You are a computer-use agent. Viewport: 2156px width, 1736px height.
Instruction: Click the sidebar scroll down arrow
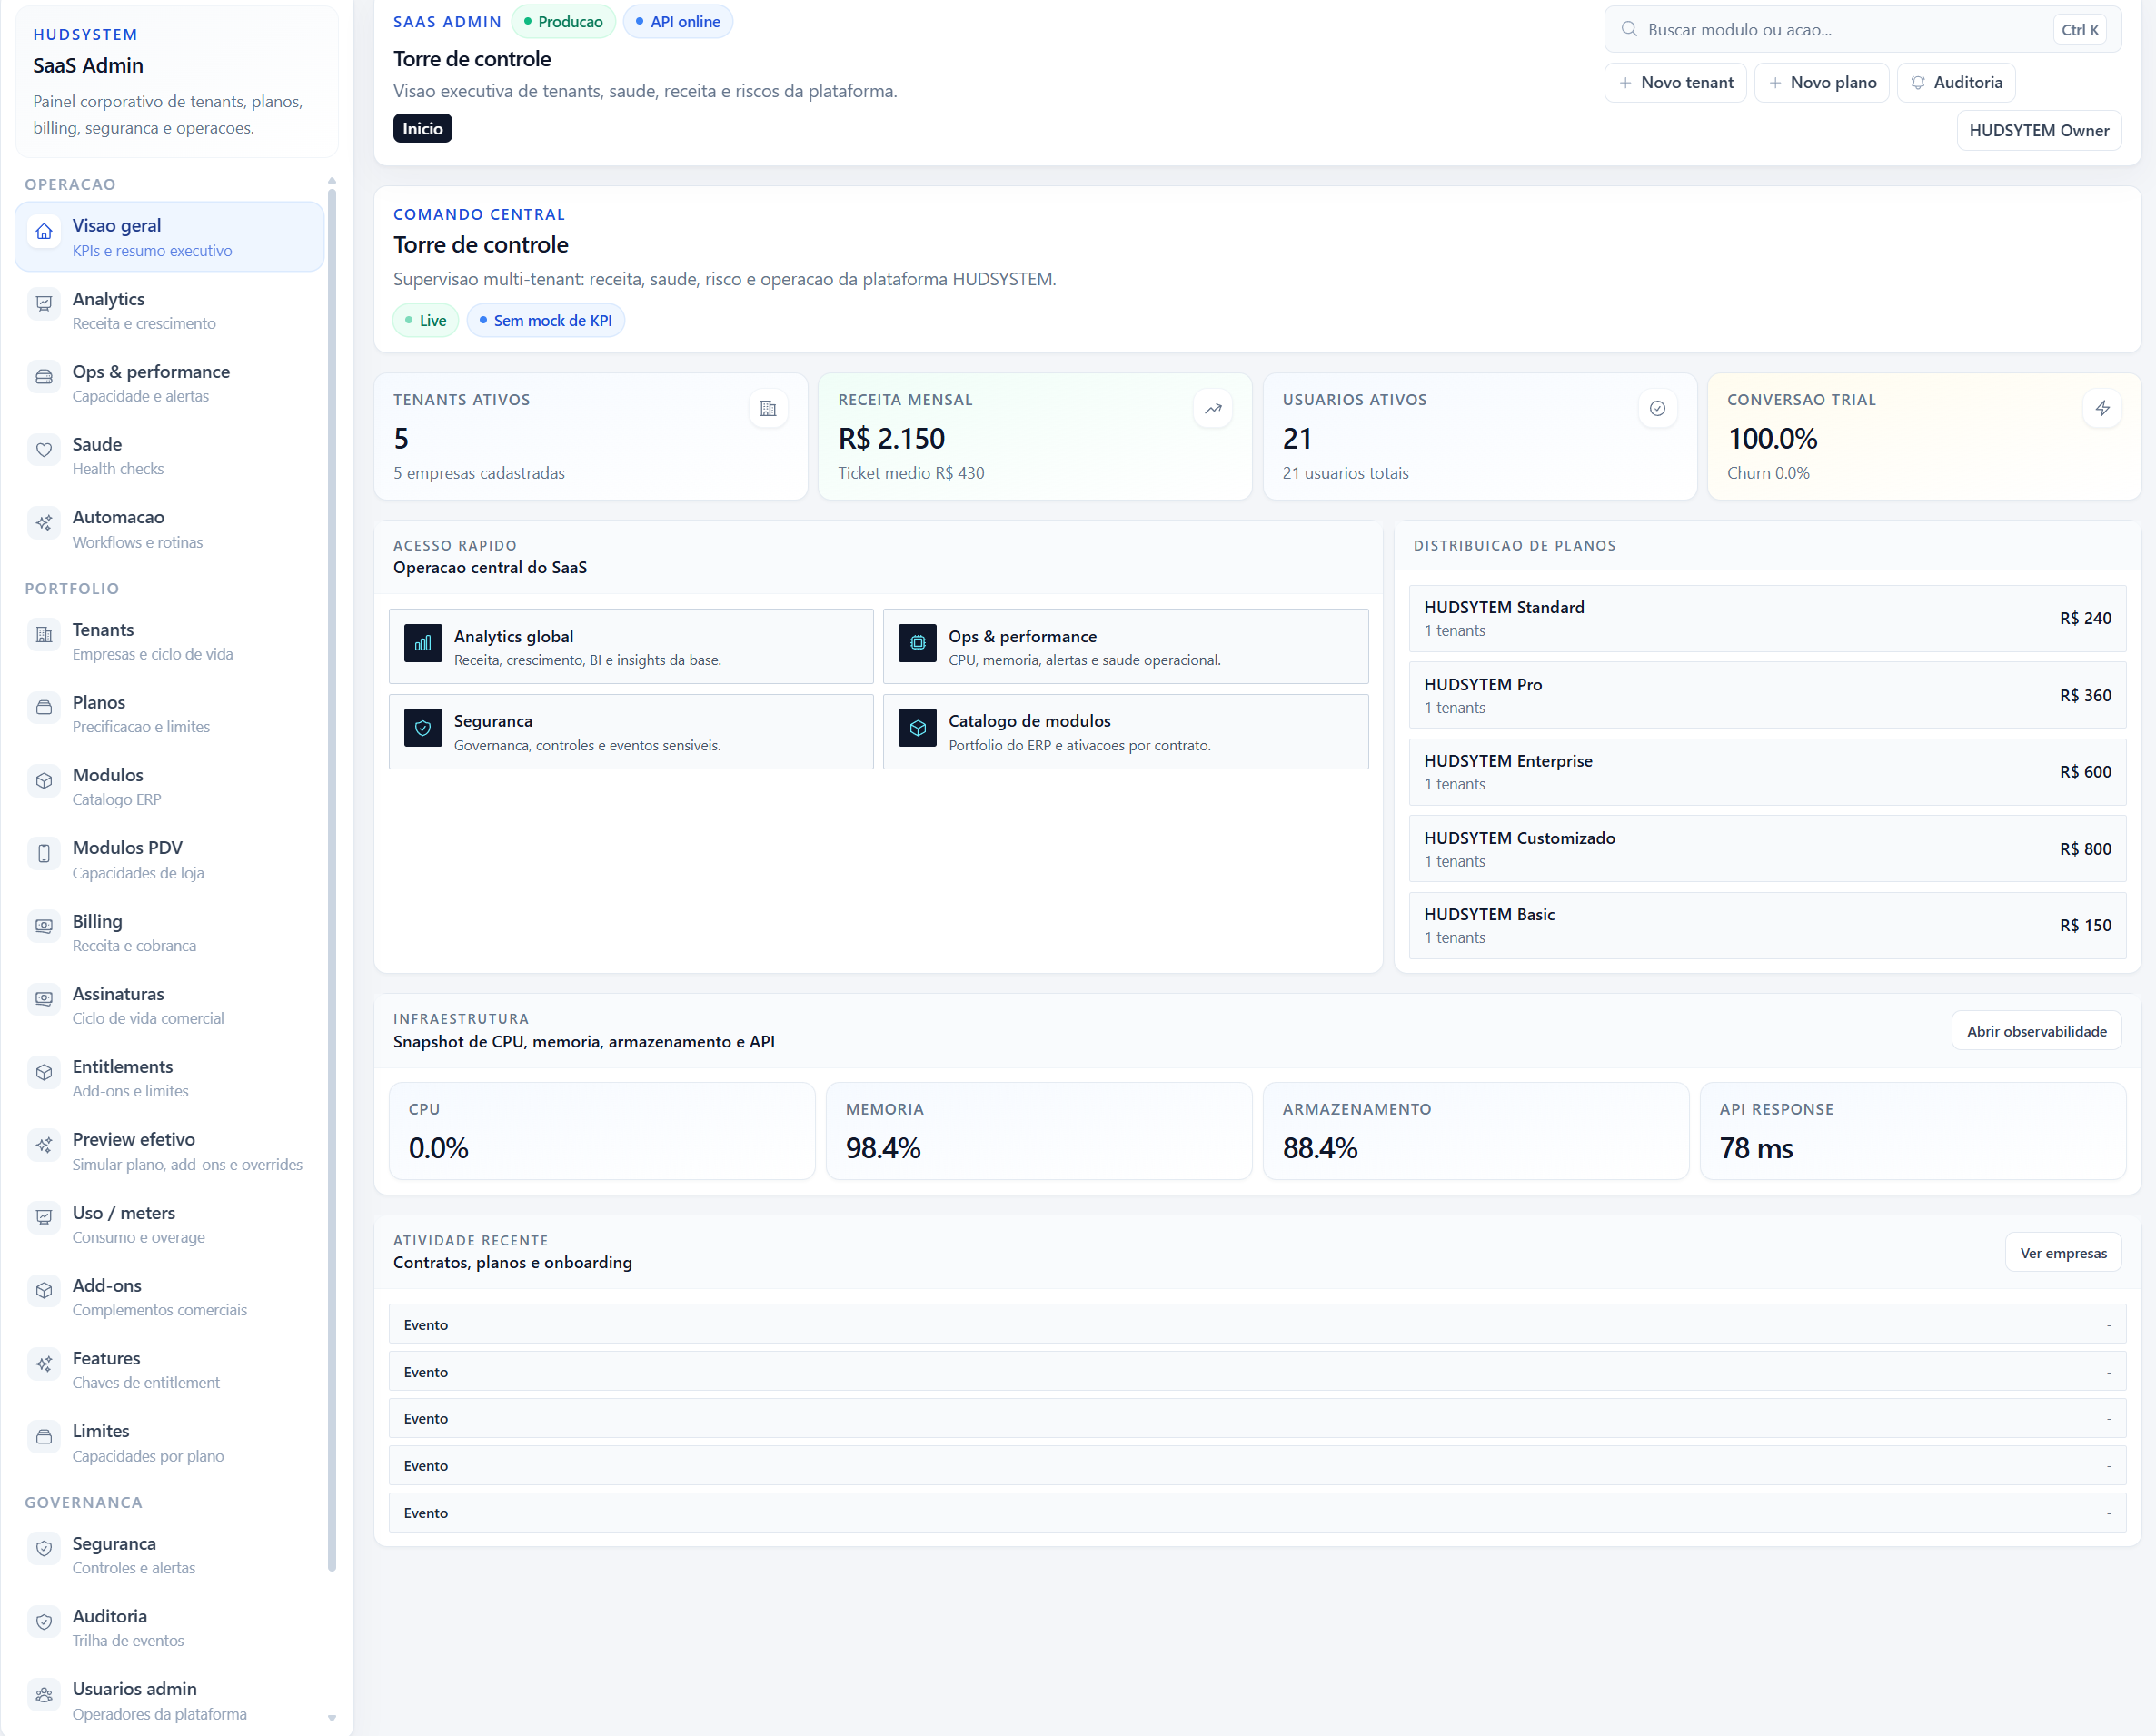331,1718
